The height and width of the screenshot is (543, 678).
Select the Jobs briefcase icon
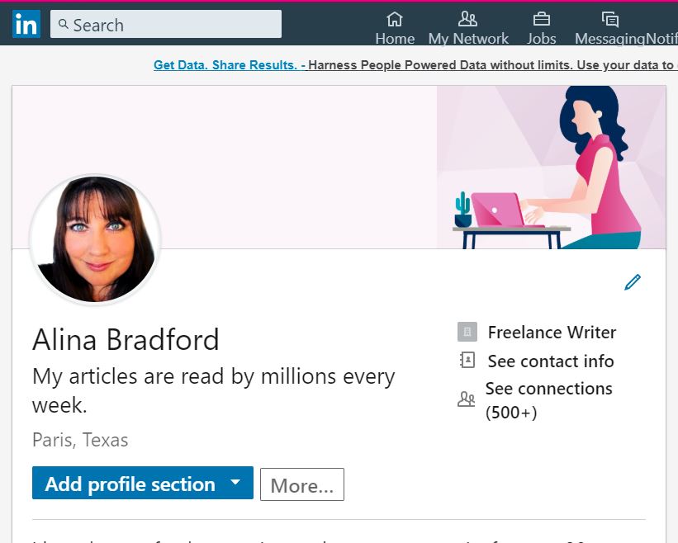541,18
